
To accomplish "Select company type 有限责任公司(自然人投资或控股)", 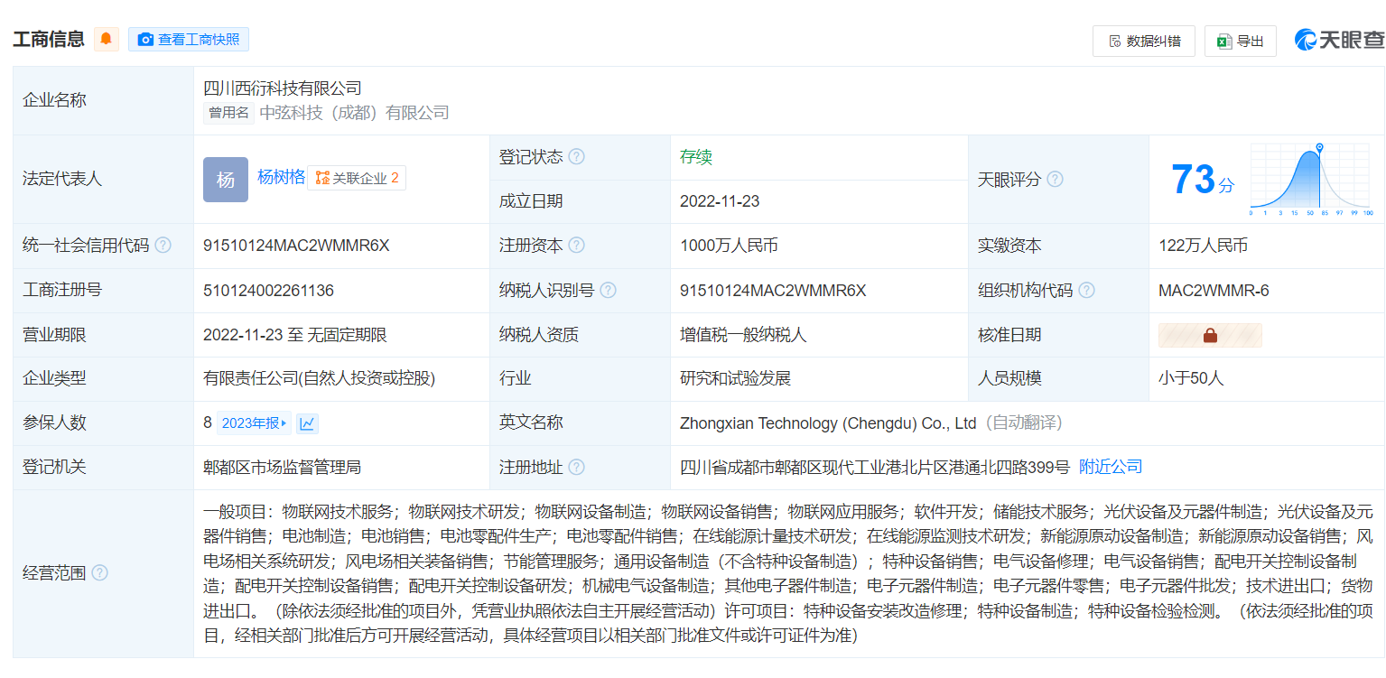I will click(320, 378).
